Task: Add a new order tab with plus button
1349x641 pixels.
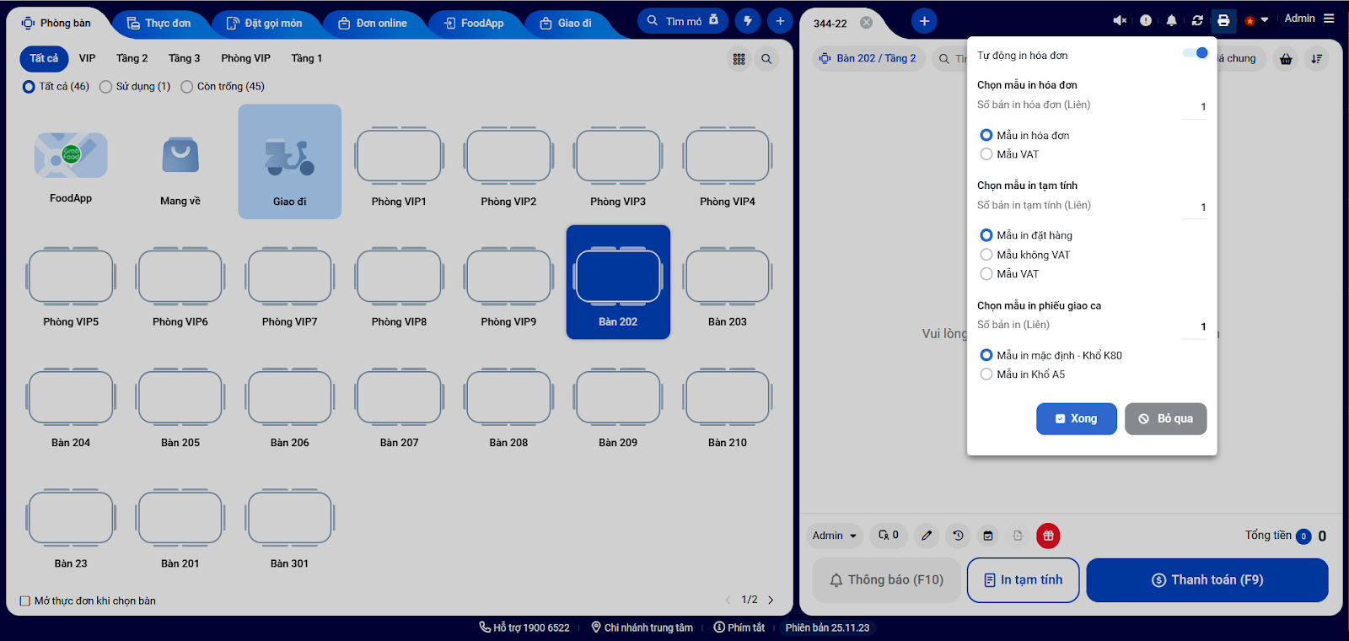Action: pyautogui.click(x=924, y=21)
